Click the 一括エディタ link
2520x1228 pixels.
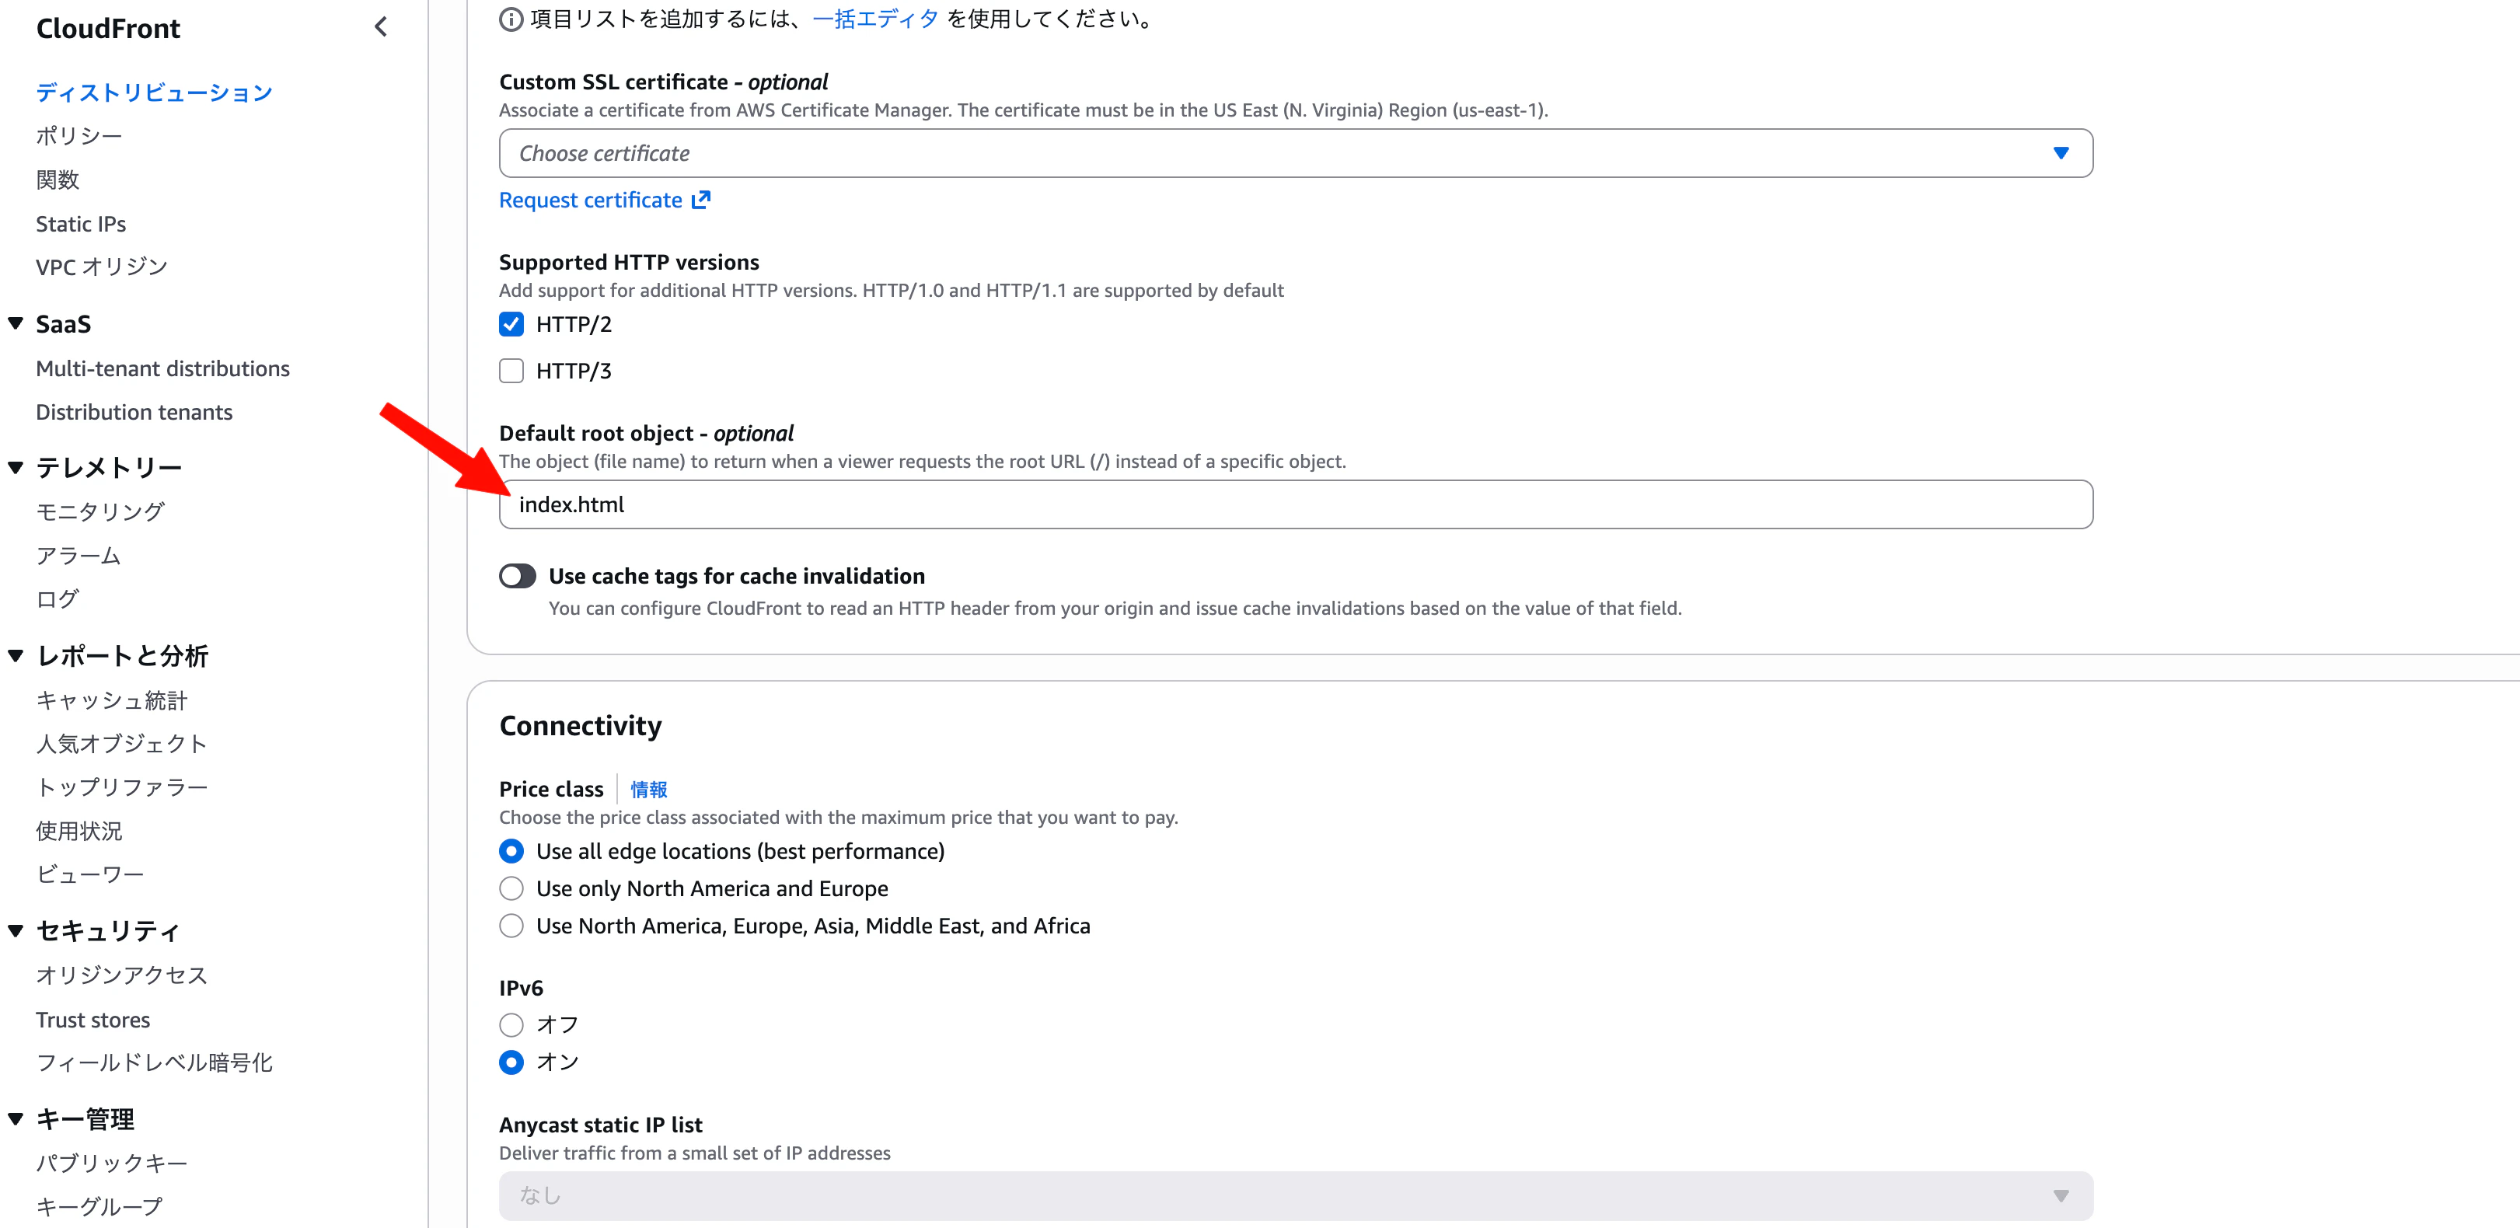tap(875, 19)
